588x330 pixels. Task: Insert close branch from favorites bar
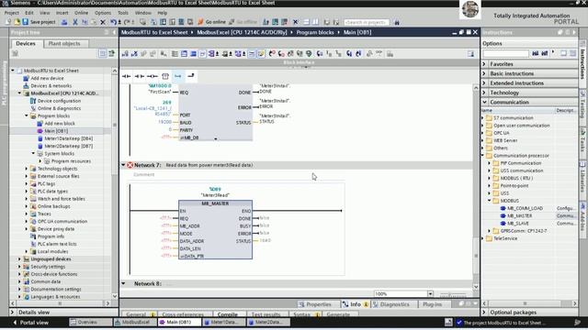point(190,76)
